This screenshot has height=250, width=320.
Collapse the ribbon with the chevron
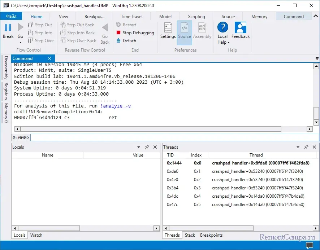316,16
